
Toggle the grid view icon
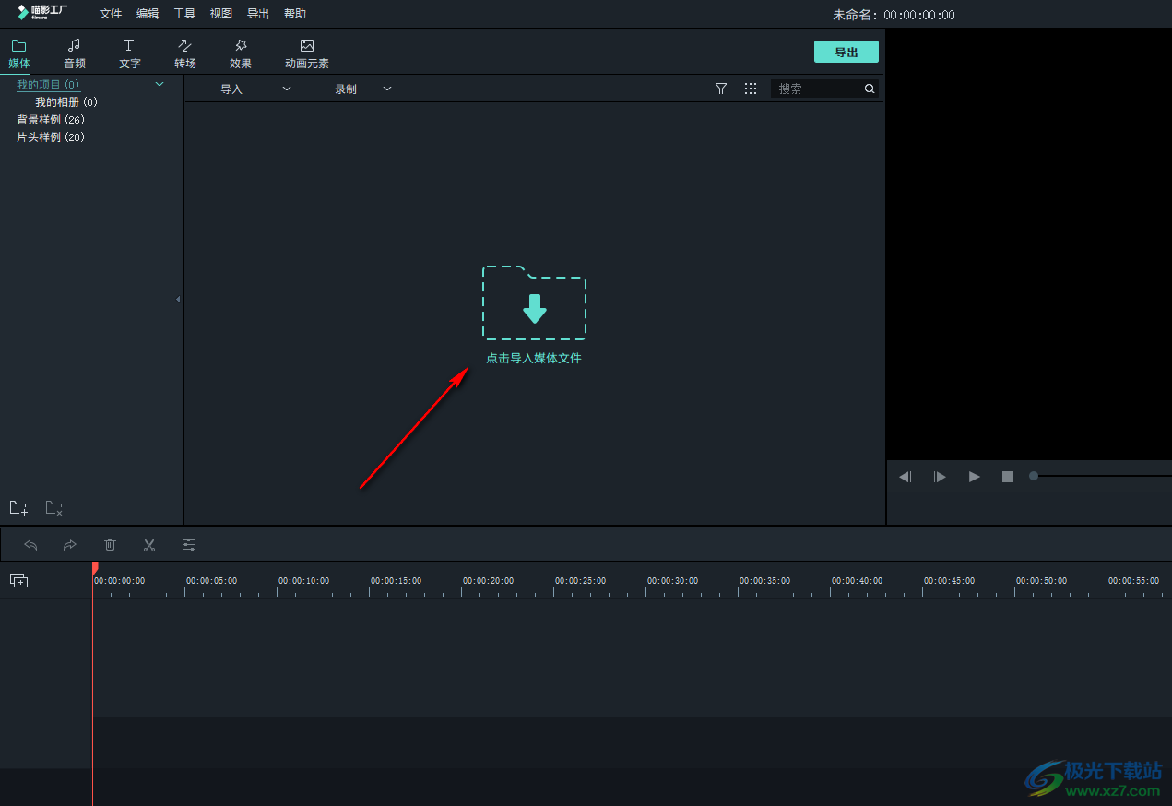click(751, 89)
